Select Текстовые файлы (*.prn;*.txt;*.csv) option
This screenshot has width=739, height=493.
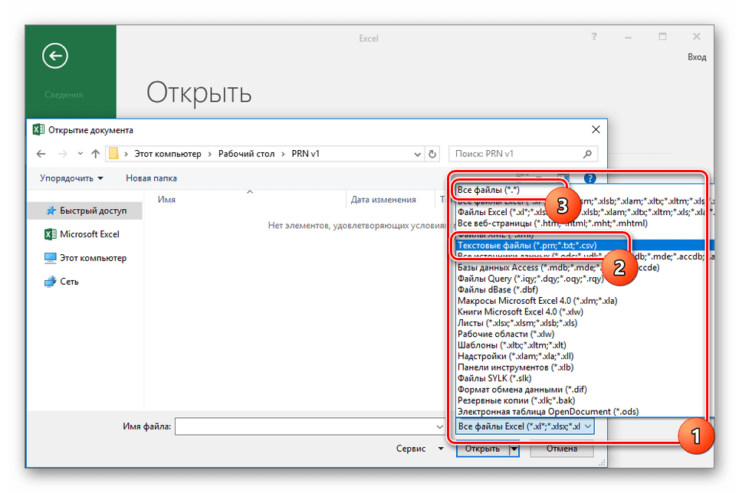tap(527, 245)
